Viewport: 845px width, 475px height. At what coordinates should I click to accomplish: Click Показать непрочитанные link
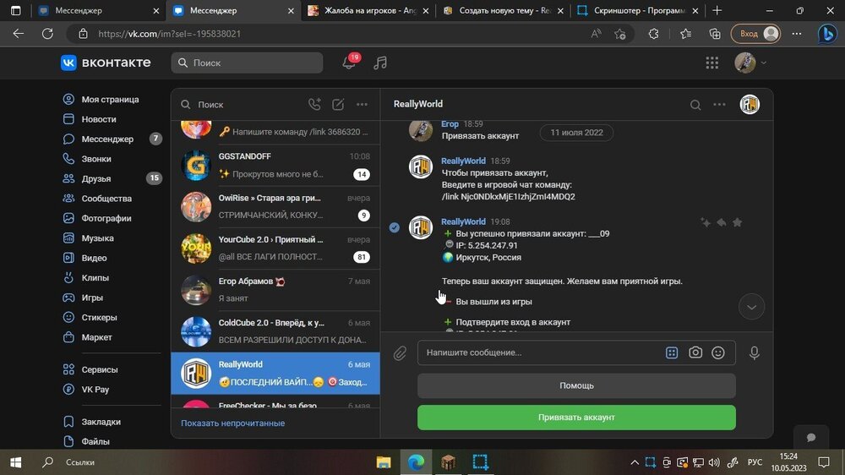pos(233,423)
